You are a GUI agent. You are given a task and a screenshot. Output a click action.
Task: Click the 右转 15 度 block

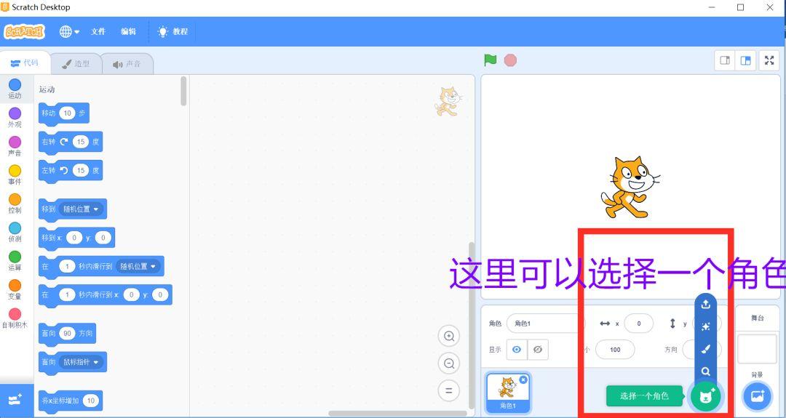tap(71, 142)
